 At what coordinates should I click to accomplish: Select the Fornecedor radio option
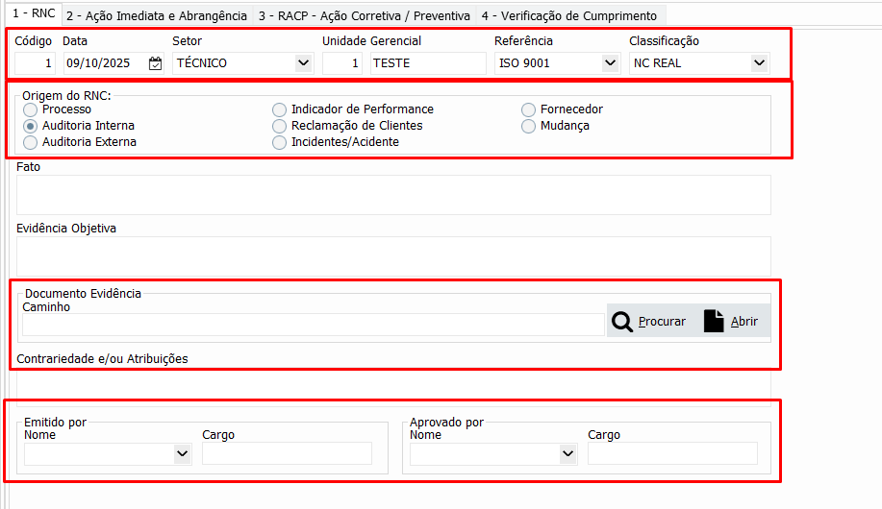click(529, 109)
